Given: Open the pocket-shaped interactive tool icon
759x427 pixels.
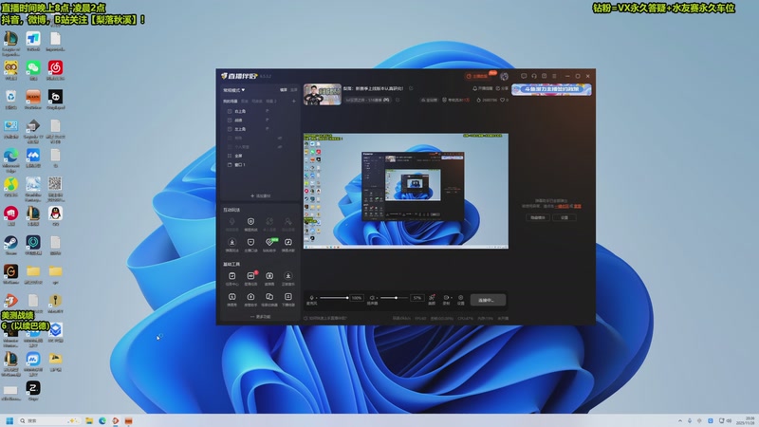Looking at the screenshot, I should coord(250,242).
